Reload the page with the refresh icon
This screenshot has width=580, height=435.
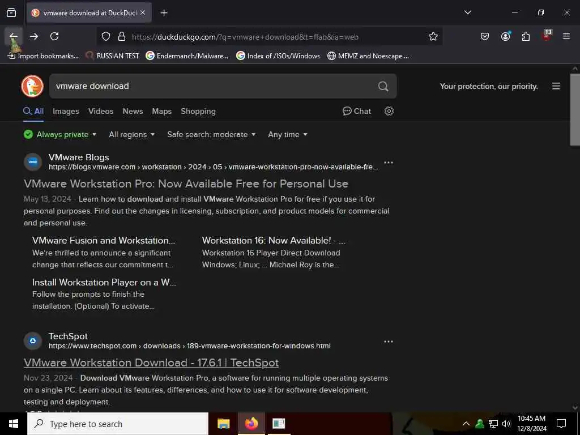click(x=54, y=36)
